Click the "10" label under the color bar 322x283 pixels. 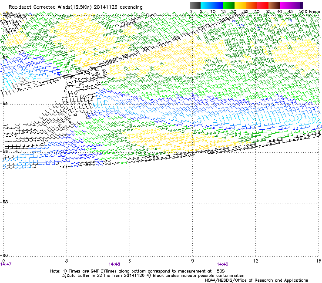click(213, 12)
